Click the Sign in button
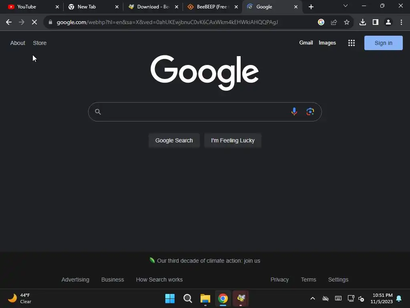The image size is (410, 308). (383, 43)
